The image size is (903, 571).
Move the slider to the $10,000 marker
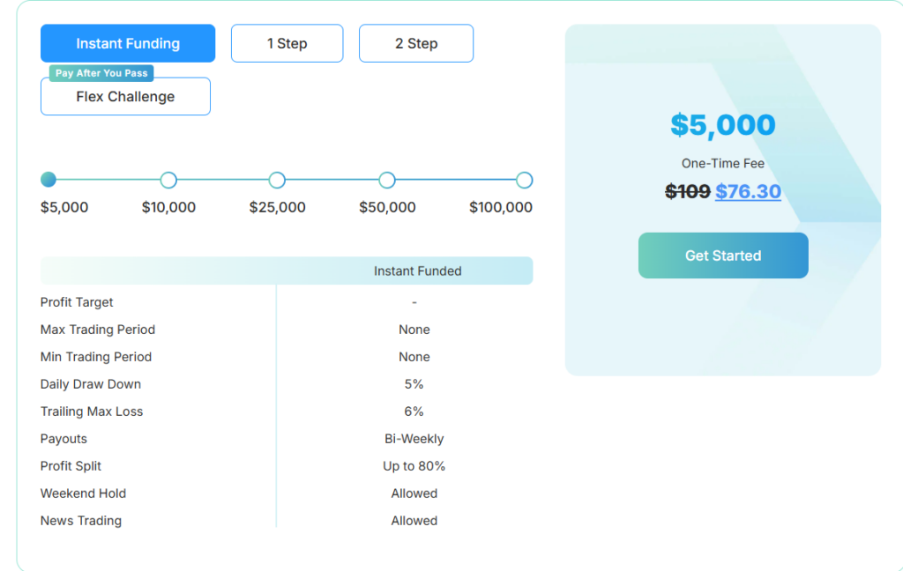[x=168, y=180]
